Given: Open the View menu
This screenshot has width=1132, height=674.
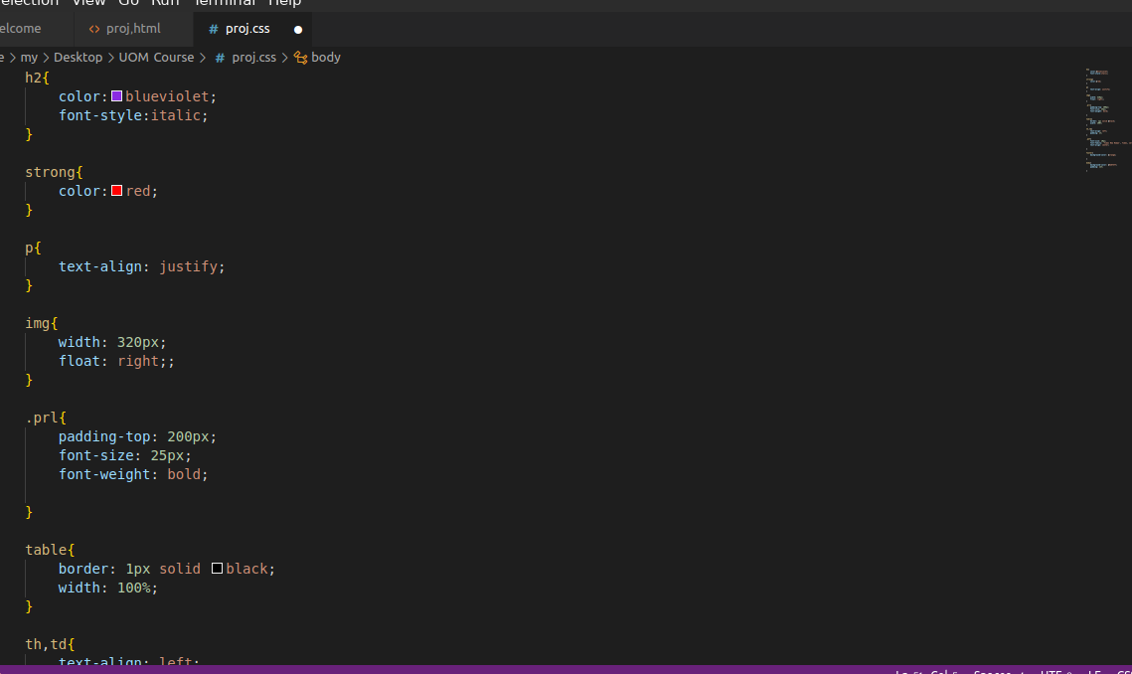Looking at the screenshot, I should [x=88, y=3].
